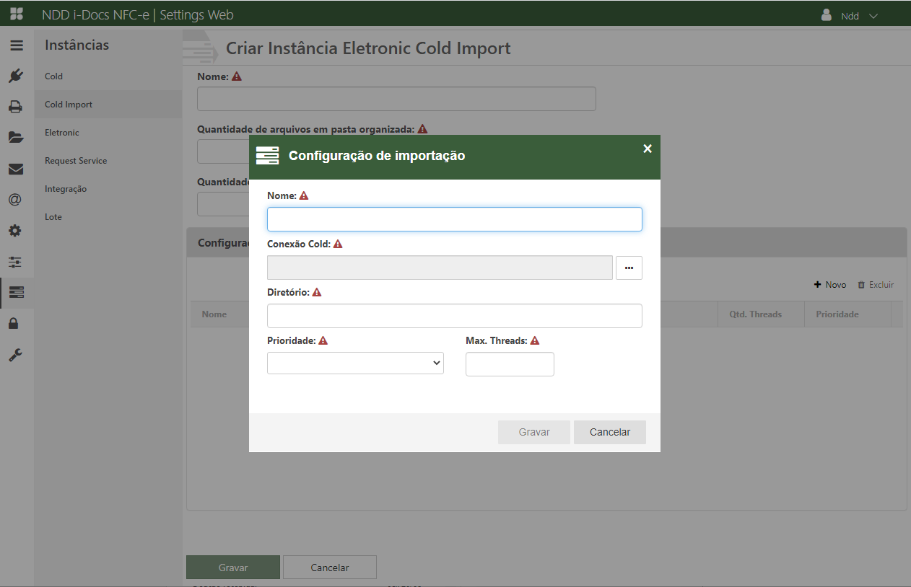This screenshot has height=587, width=911.
Task: Select Eletronic in Instâncias menu
Action: point(62,133)
